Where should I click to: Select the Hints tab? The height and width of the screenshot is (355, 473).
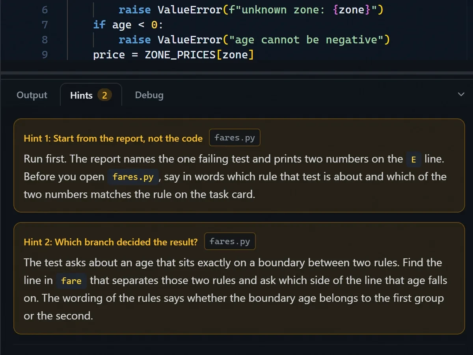[x=91, y=95]
